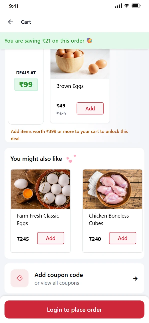
Task: Select Add coupon code row
Action: (74, 278)
